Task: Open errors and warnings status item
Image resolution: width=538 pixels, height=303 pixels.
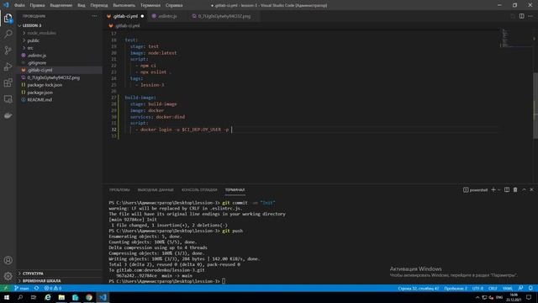Action: click(52, 288)
